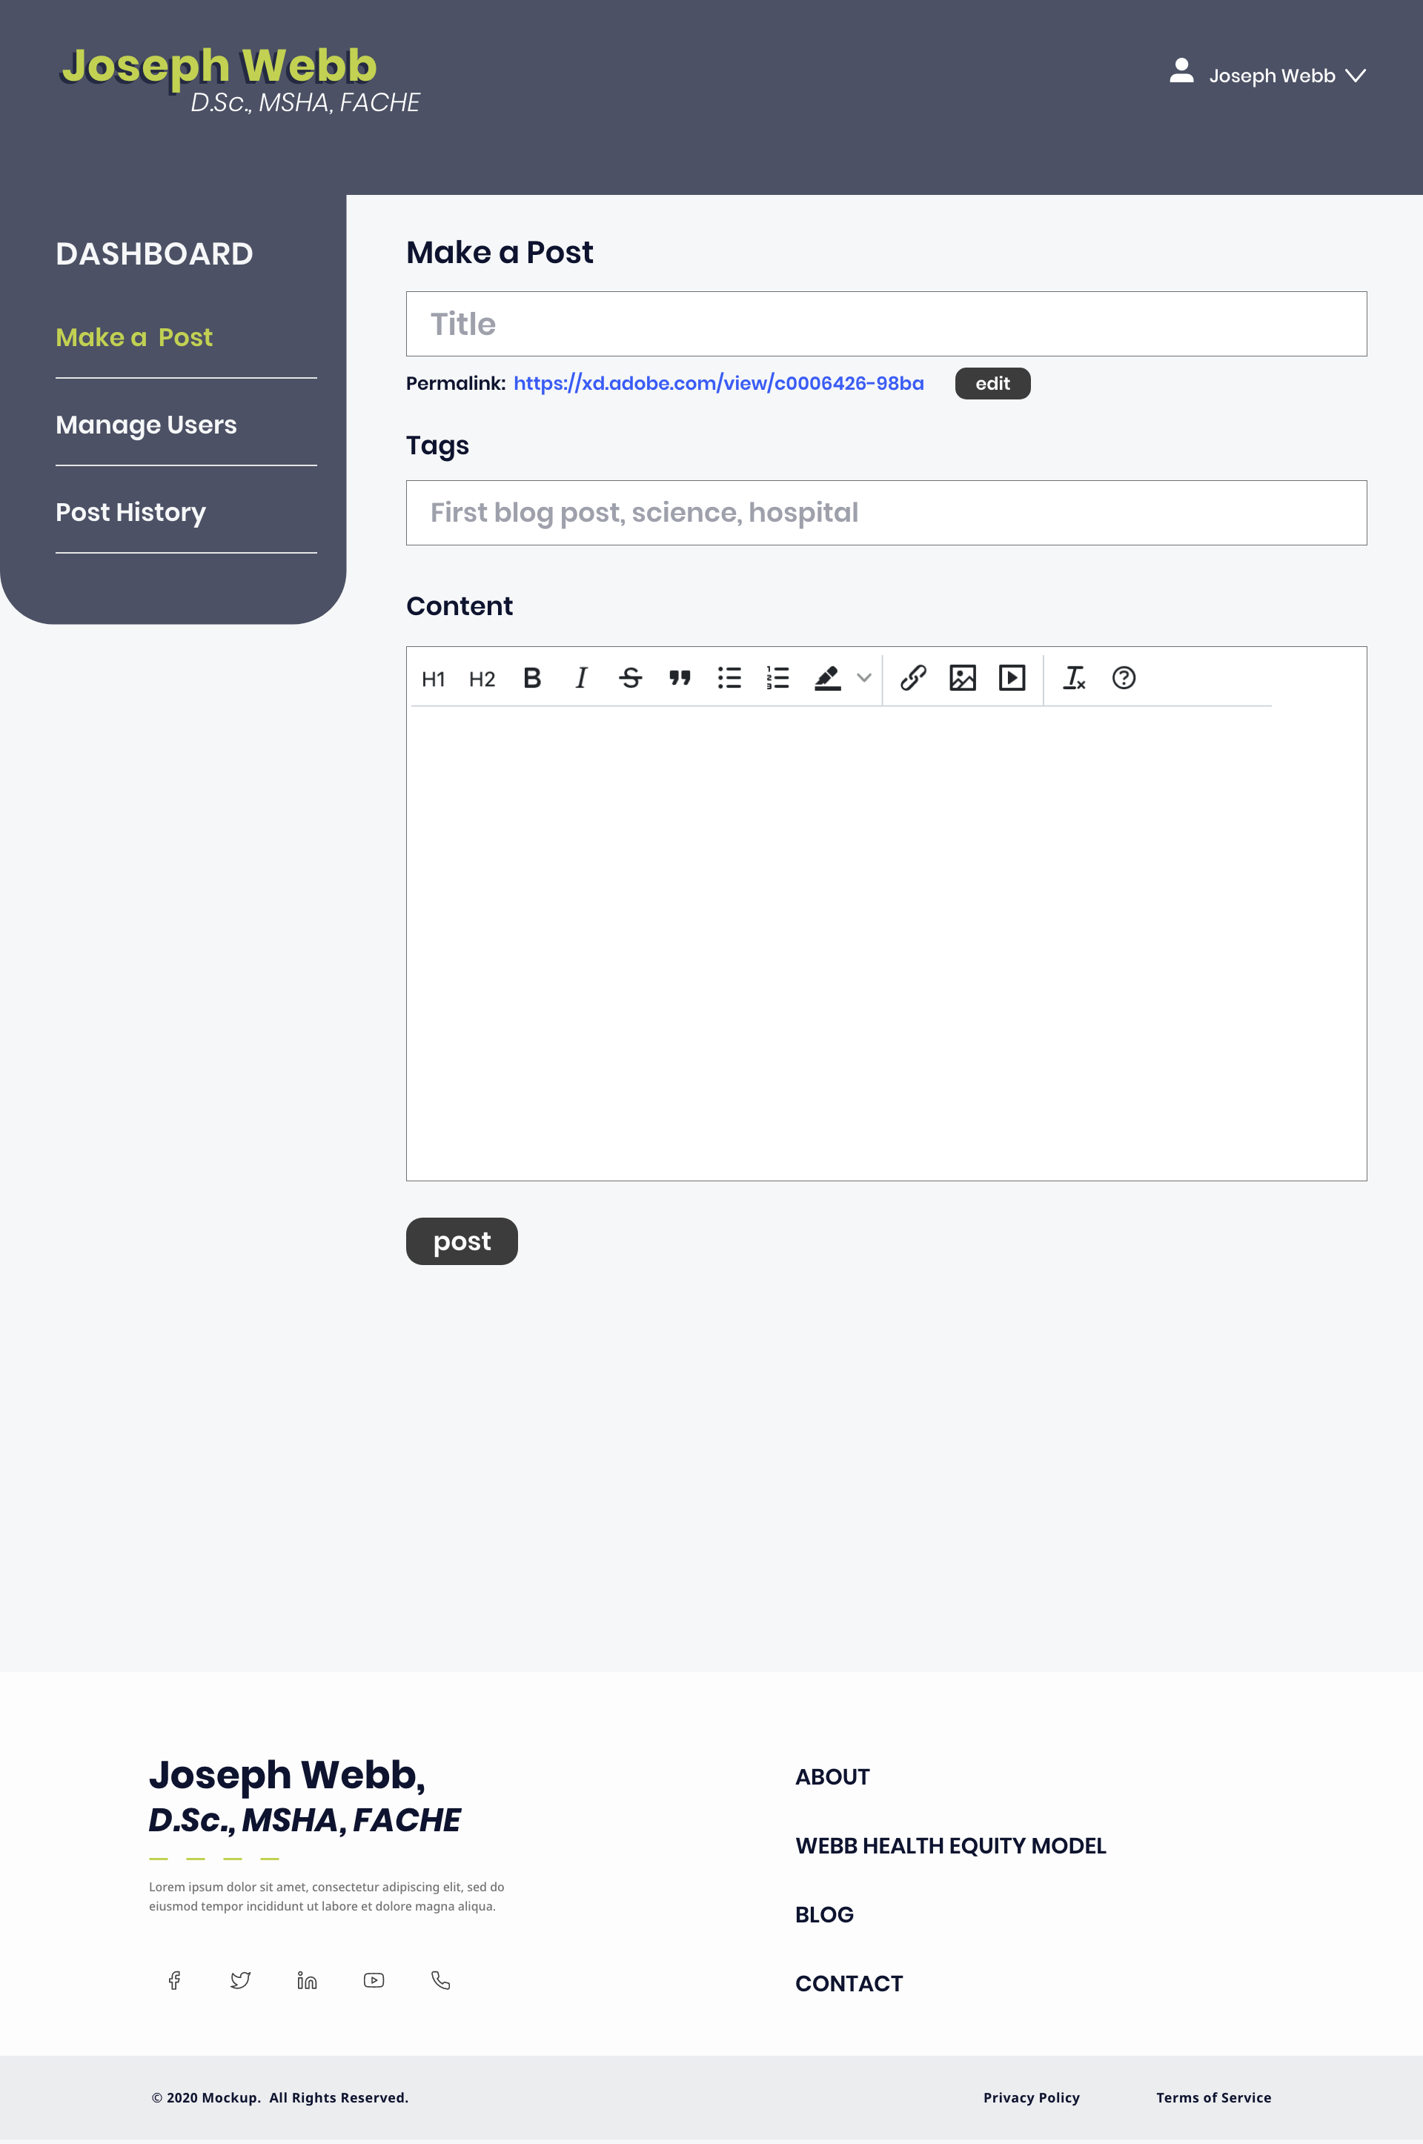This screenshot has height=2144, width=1423.
Task: Create a bulleted list
Action: pyautogui.click(x=729, y=678)
